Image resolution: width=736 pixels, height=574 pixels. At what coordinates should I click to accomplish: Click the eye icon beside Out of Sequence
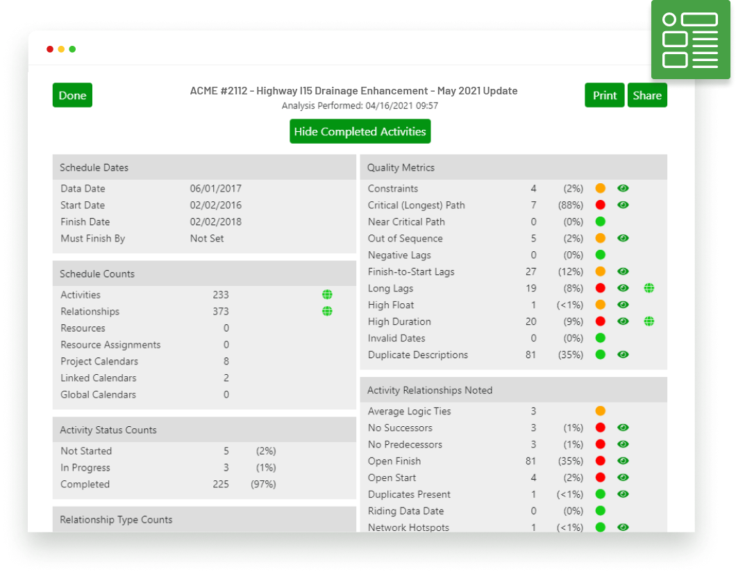tap(623, 238)
